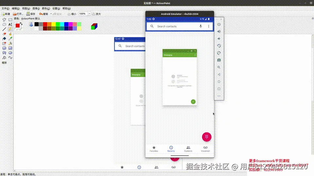
Task: Click emulator volume down button
Action: (219, 38)
